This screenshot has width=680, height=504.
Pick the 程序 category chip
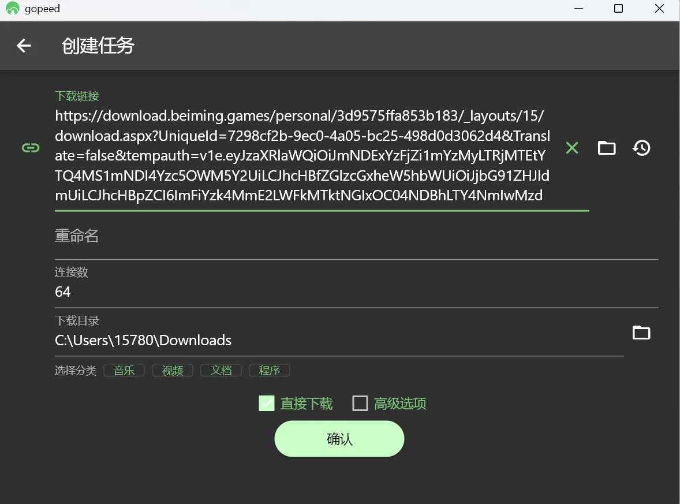pyautogui.click(x=270, y=371)
